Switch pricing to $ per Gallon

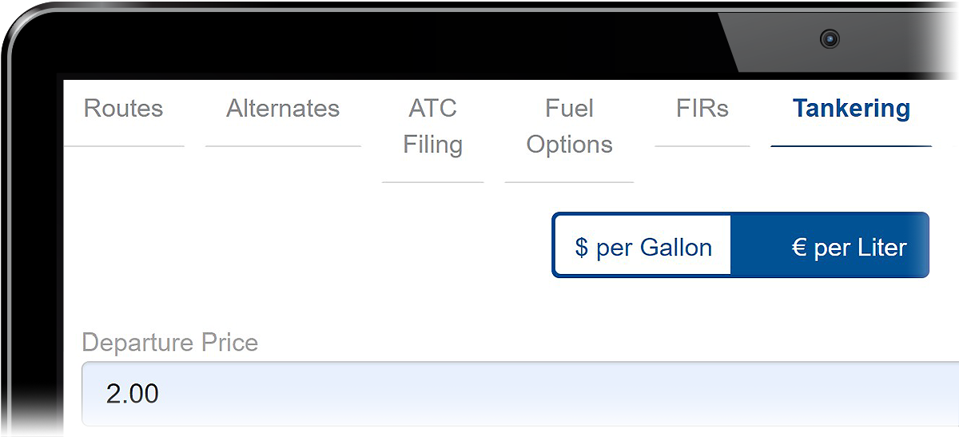[x=643, y=248]
